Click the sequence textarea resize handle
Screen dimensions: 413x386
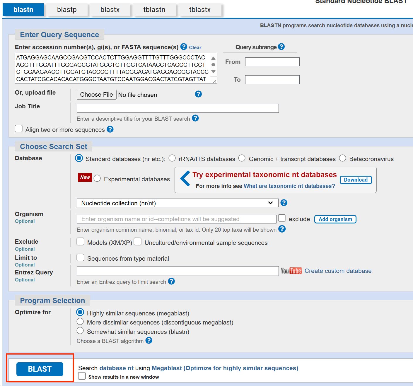[214, 81]
